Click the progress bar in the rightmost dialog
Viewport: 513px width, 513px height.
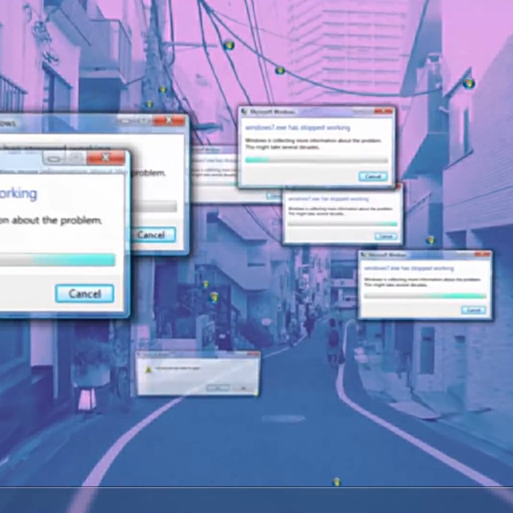point(425,296)
